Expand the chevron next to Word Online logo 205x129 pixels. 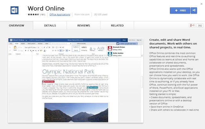pyautogui.click(x=26, y=40)
